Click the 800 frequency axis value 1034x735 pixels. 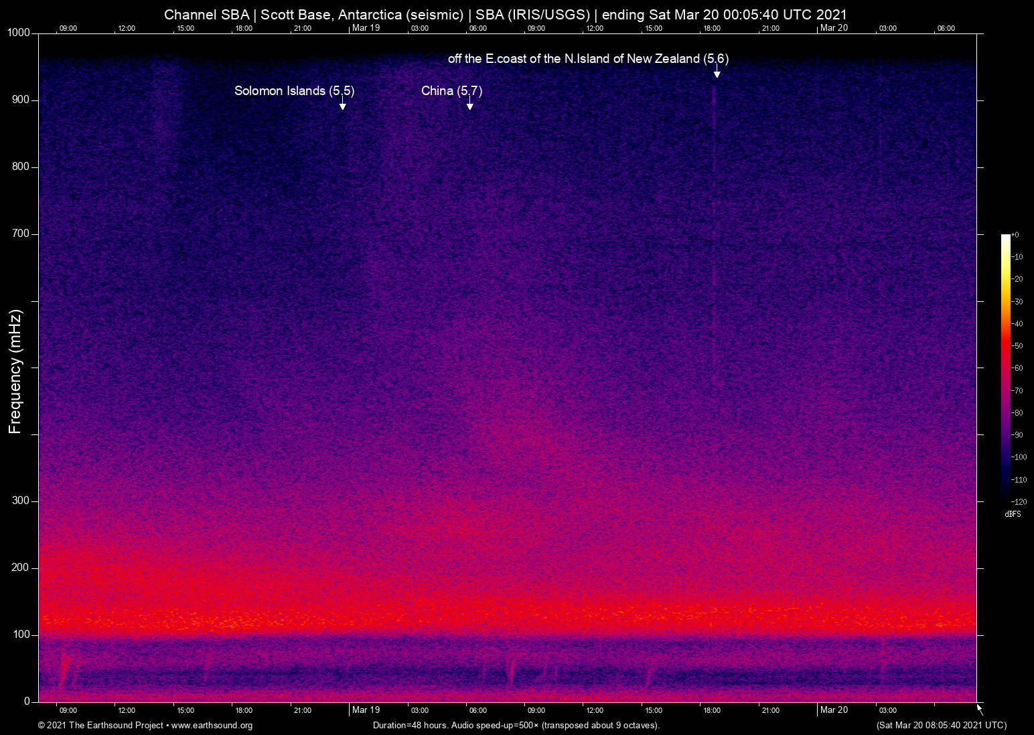tap(21, 167)
